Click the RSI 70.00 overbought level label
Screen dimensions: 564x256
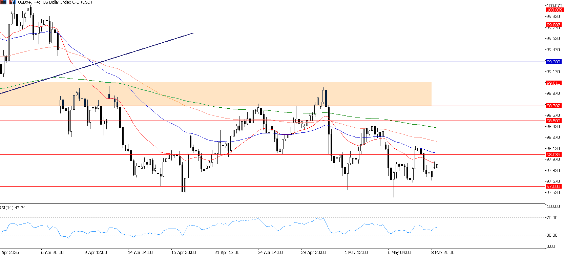point(552,218)
